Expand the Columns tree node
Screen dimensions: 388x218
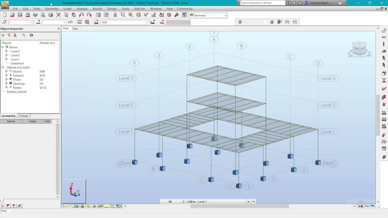pyautogui.click(x=6, y=75)
